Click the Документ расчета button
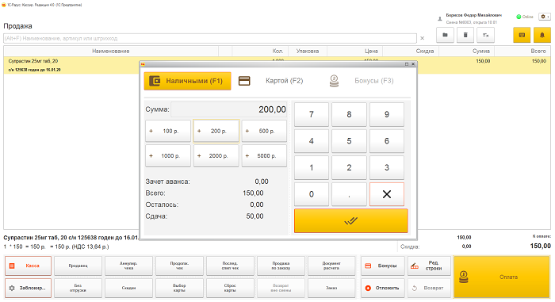 (x=331, y=266)
